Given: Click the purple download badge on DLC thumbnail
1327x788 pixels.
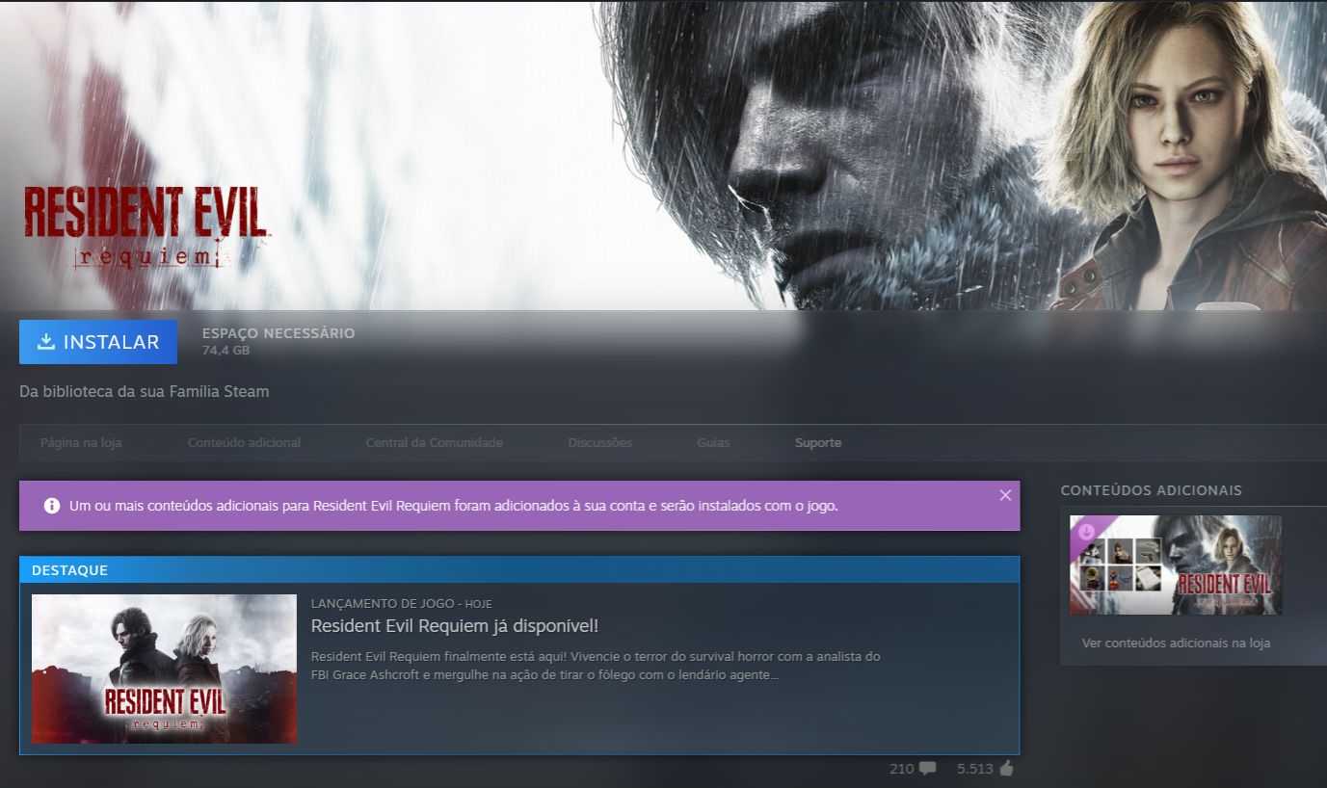Looking at the screenshot, I should click(x=1086, y=531).
